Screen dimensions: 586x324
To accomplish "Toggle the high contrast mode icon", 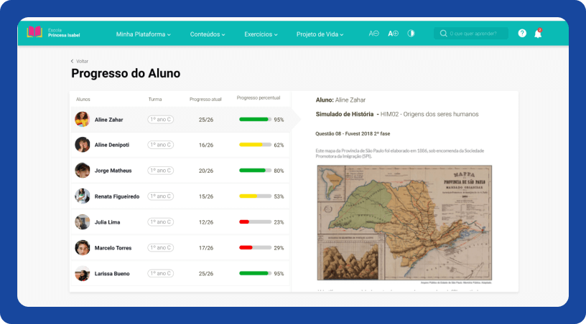I will tap(411, 34).
